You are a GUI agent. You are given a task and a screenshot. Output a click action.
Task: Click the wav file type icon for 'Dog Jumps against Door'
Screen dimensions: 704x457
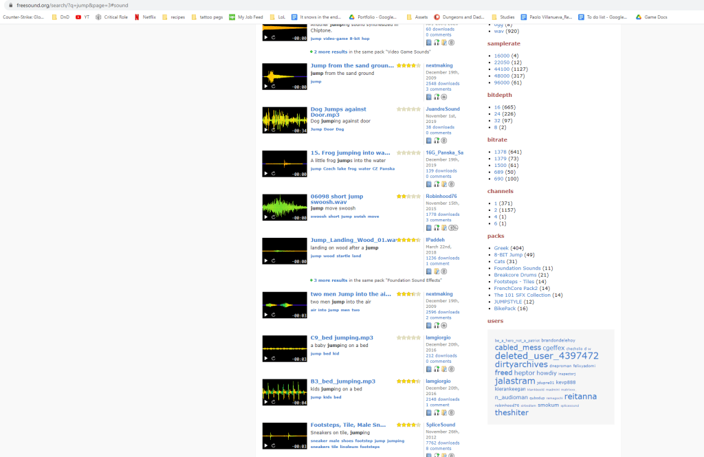(429, 140)
